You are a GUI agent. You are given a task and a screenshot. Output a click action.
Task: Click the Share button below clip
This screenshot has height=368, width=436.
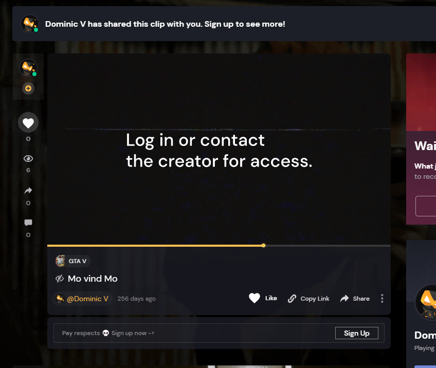[355, 299]
